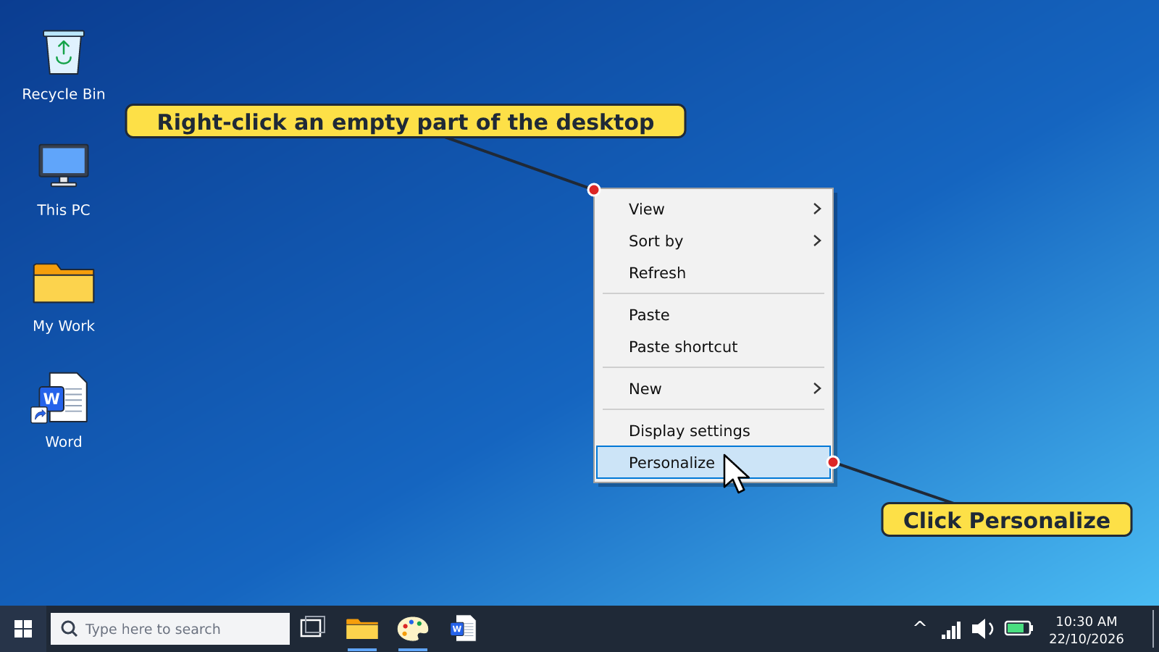Open the Recycle Bin desktop icon
This screenshot has width=1159, height=652.
tap(64, 65)
